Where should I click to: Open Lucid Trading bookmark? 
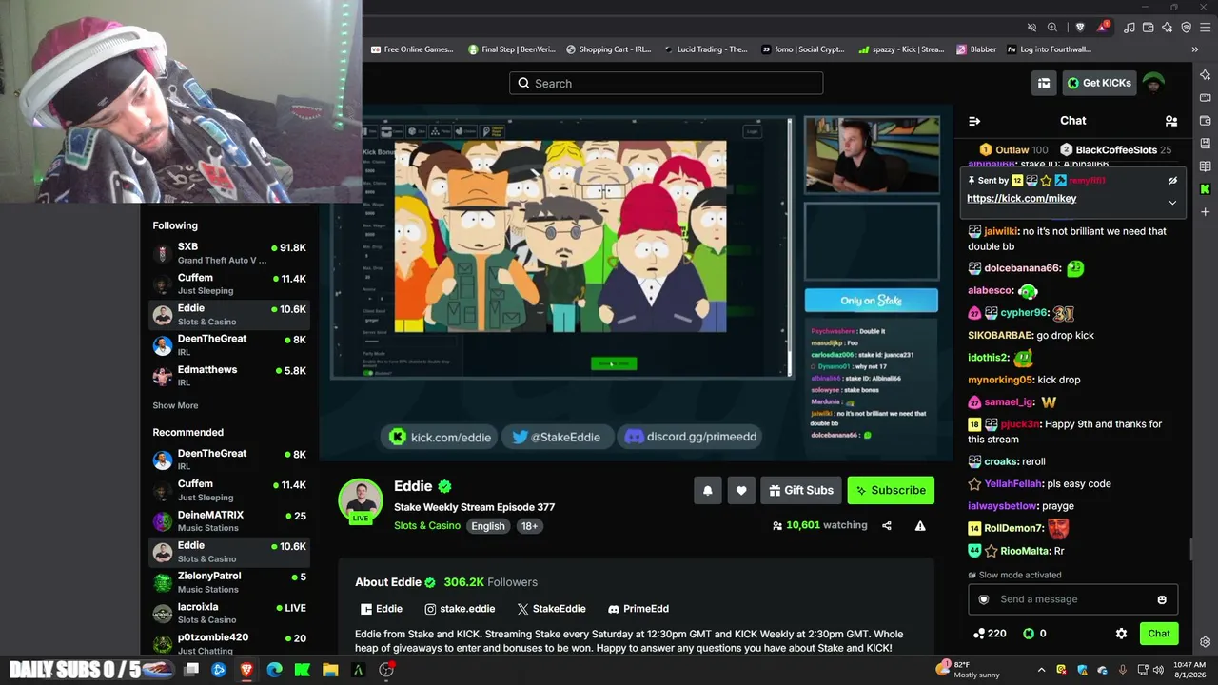(706, 49)
